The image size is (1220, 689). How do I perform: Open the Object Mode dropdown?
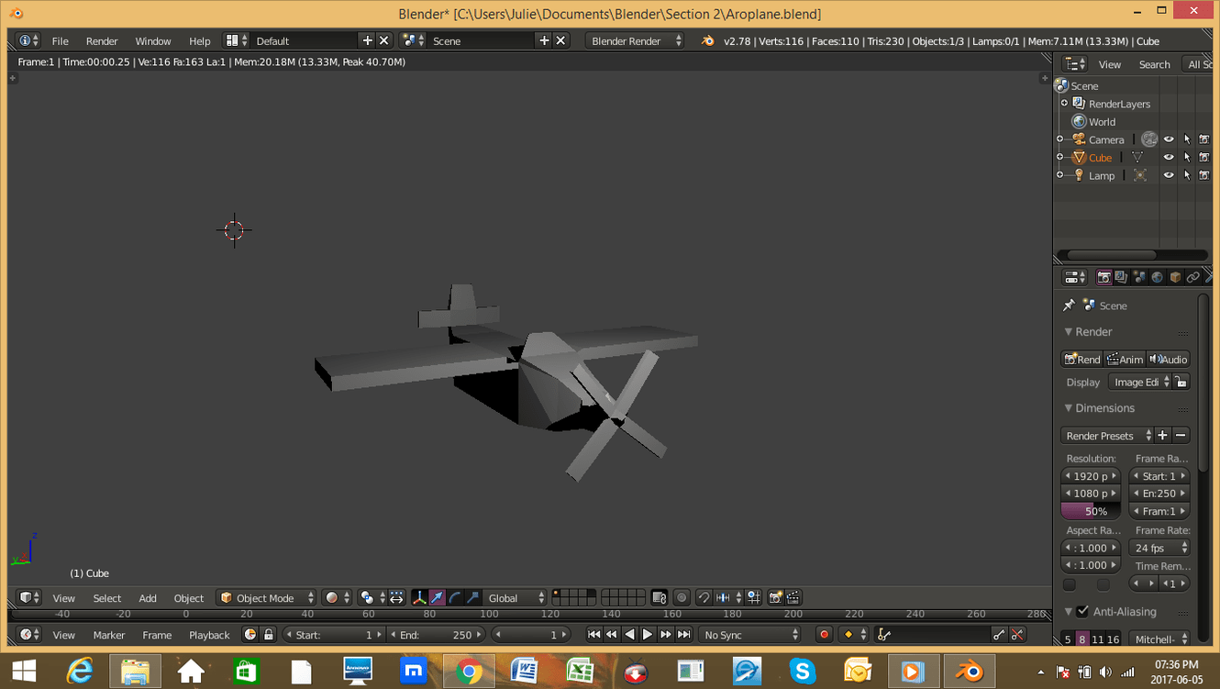click(x=266, y=598)
